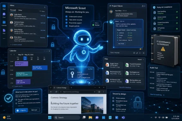Image resolution: width=182 pixels, height=121 pixels.
Task: Expand 2 more events in Calendar
Action: coord(17,86)
